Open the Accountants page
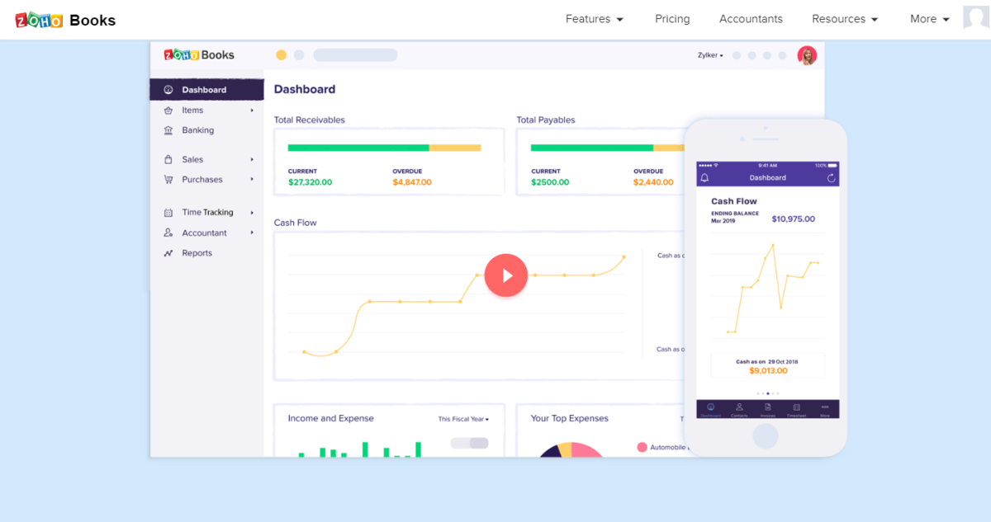The image size is (991, 522). 751,19
